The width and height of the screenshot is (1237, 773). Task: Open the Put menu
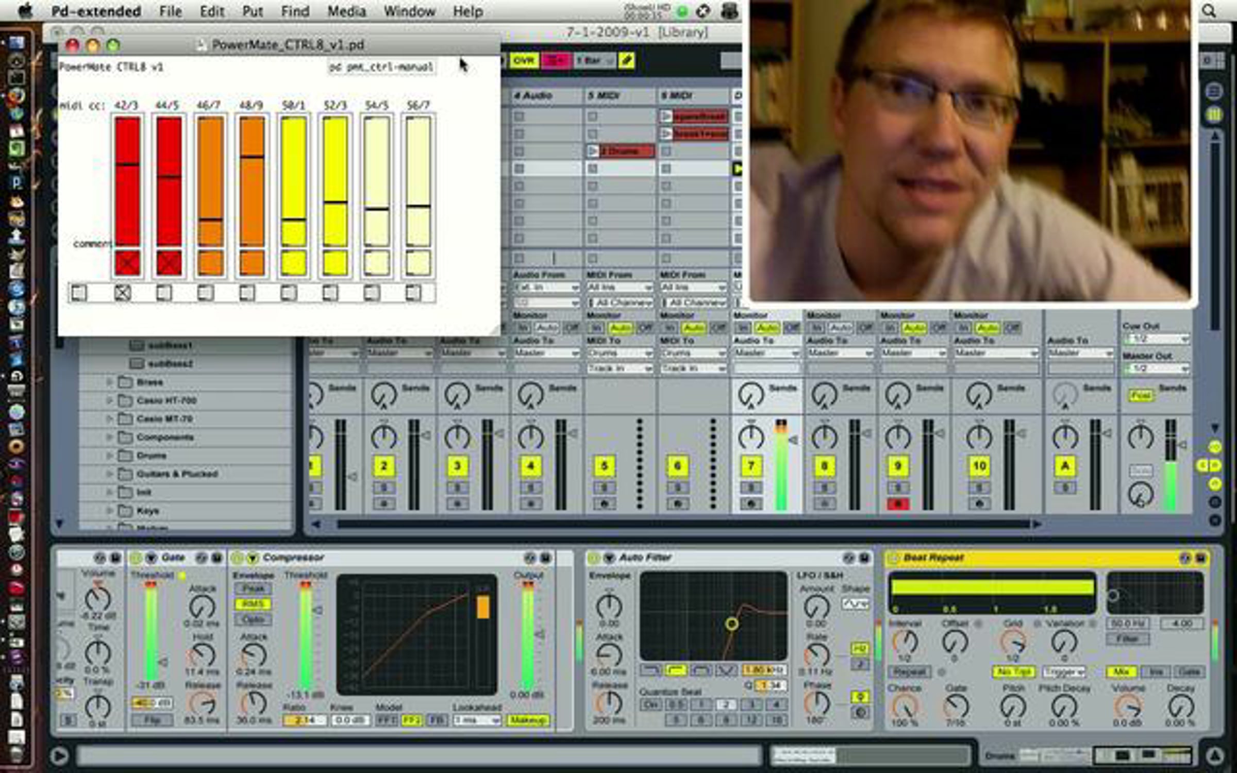point(253,11)
